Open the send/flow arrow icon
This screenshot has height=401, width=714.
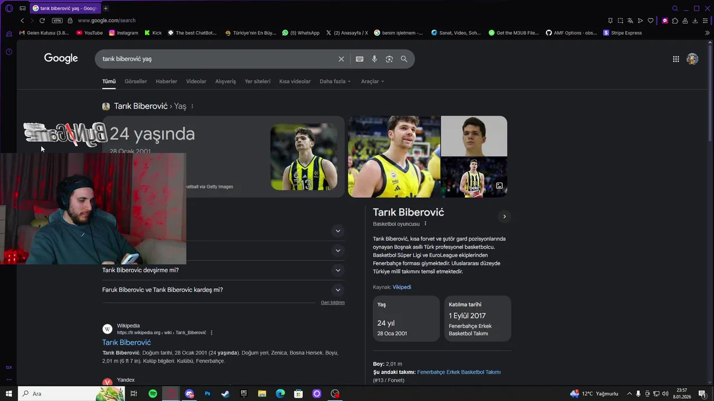[640, 21]
